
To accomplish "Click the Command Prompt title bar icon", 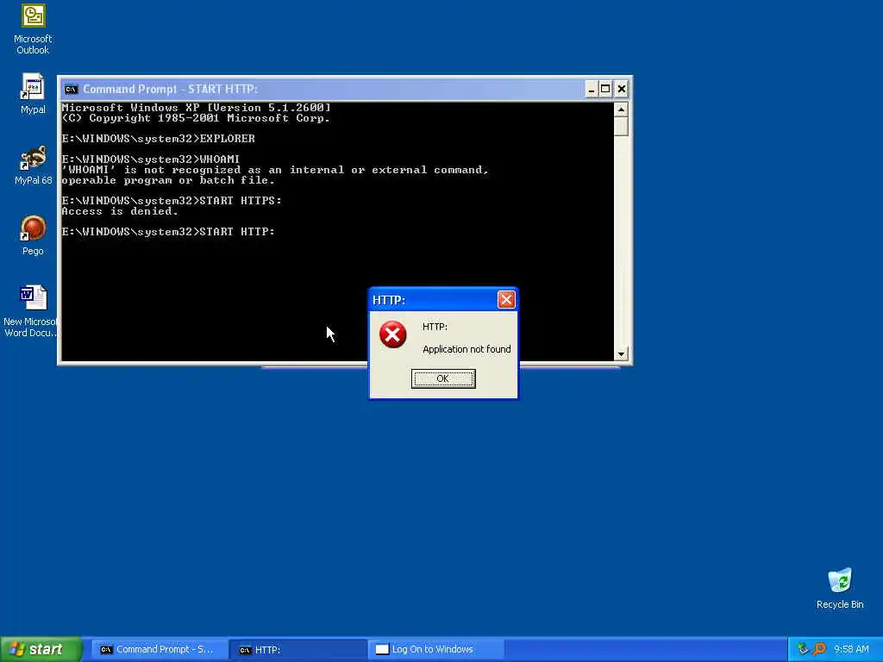I will click(71, 89).
